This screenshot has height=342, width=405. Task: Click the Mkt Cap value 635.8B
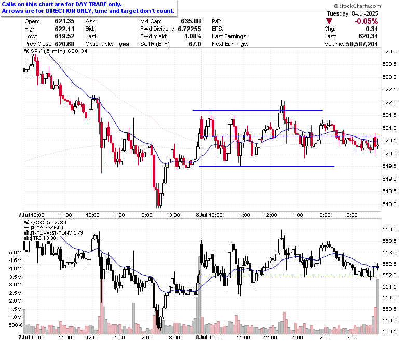tap(191, 21)
